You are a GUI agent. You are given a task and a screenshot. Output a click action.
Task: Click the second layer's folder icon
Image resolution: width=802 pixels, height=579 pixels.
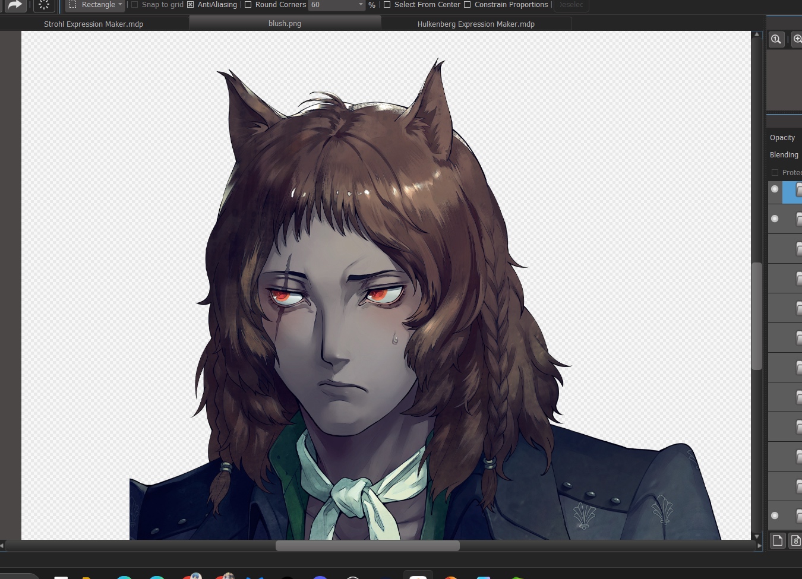coord(798,219)
